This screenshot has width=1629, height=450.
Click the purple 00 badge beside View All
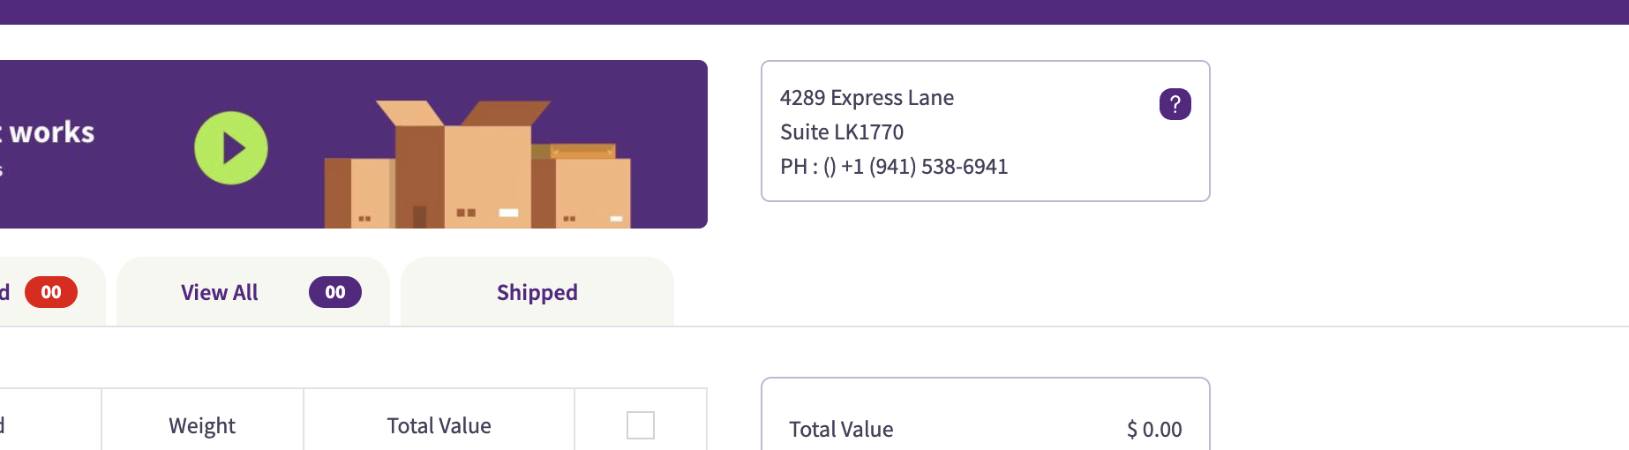(x=335, y=292)
